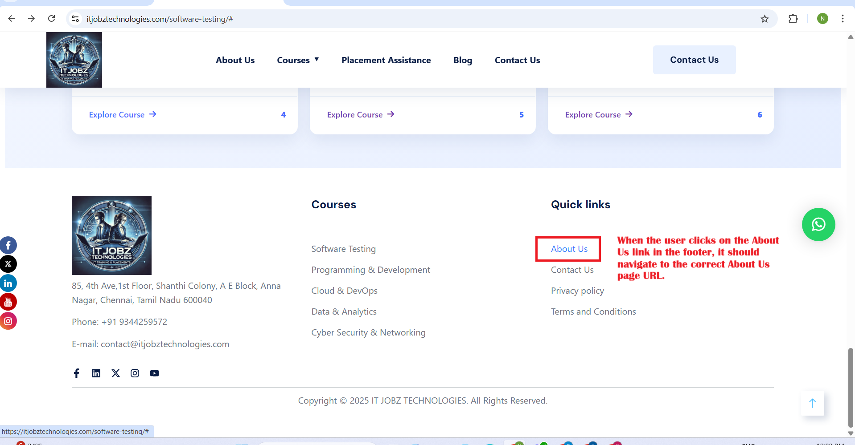The width and height of the screenshot is (855, 445).
Task: Bookmark this page with the star icon
Action: coord(765,19)
